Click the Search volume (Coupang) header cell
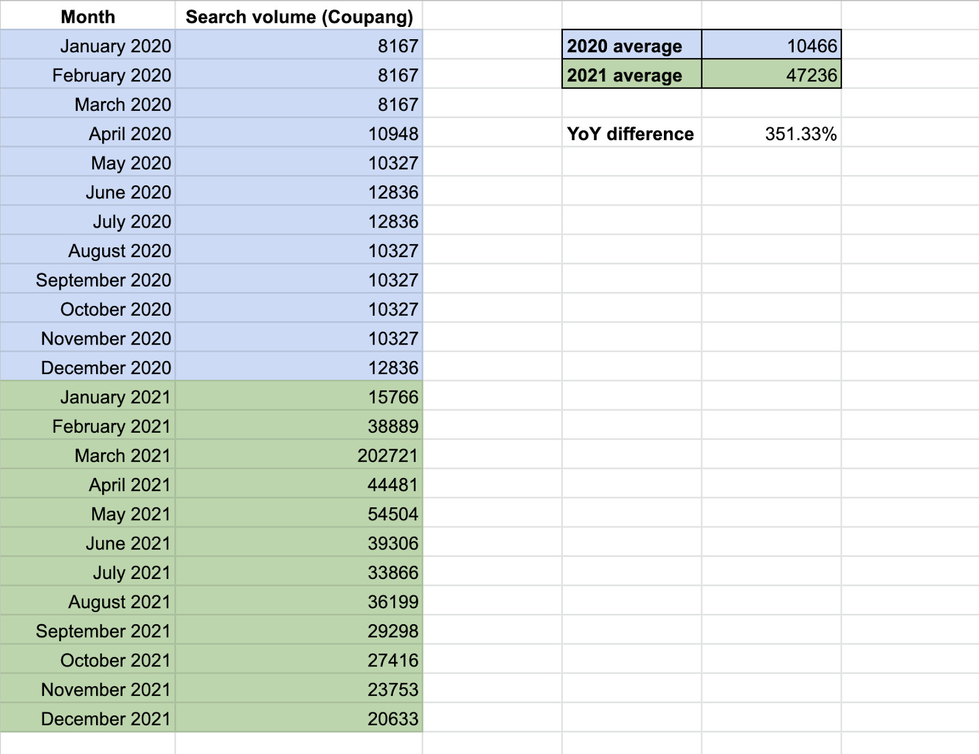Image resolution: width=979 pixels, height=754 pixels. [299, 17]
